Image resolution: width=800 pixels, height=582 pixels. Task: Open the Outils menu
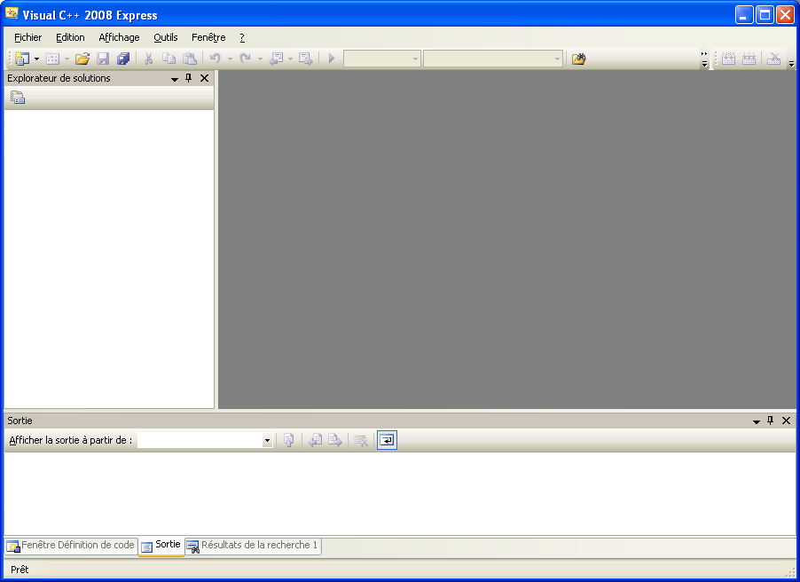click(165, 37)
